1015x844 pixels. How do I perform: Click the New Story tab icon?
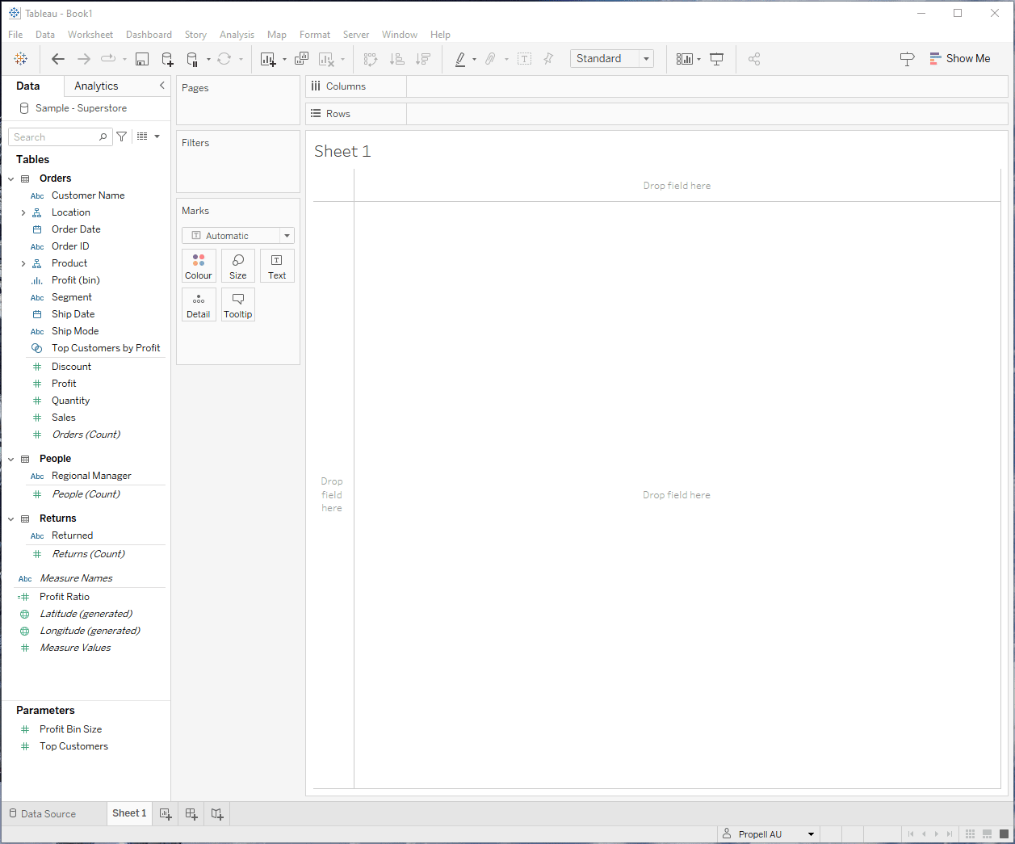(x=217, y=814)
